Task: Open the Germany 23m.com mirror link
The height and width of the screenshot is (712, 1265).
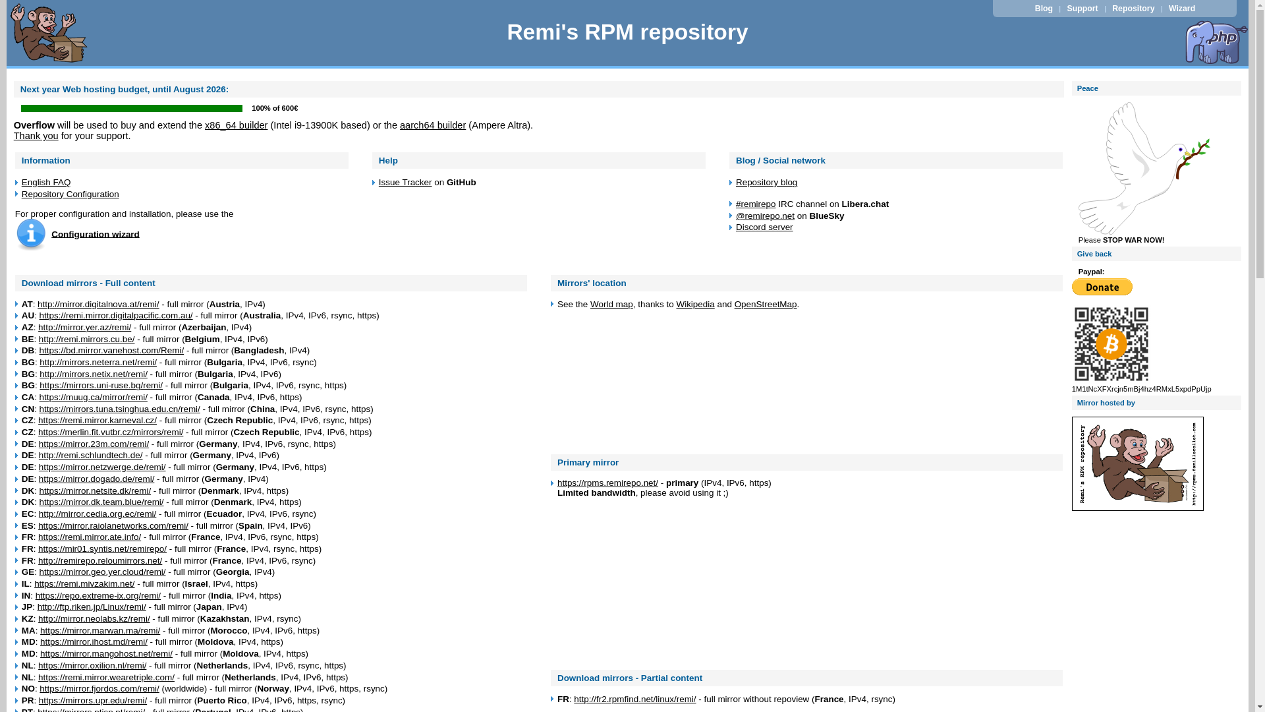Action: 94,444
